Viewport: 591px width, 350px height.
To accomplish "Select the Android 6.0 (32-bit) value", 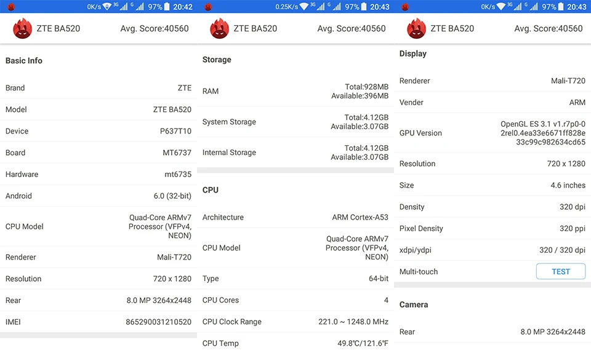I will tap(172, 196).
